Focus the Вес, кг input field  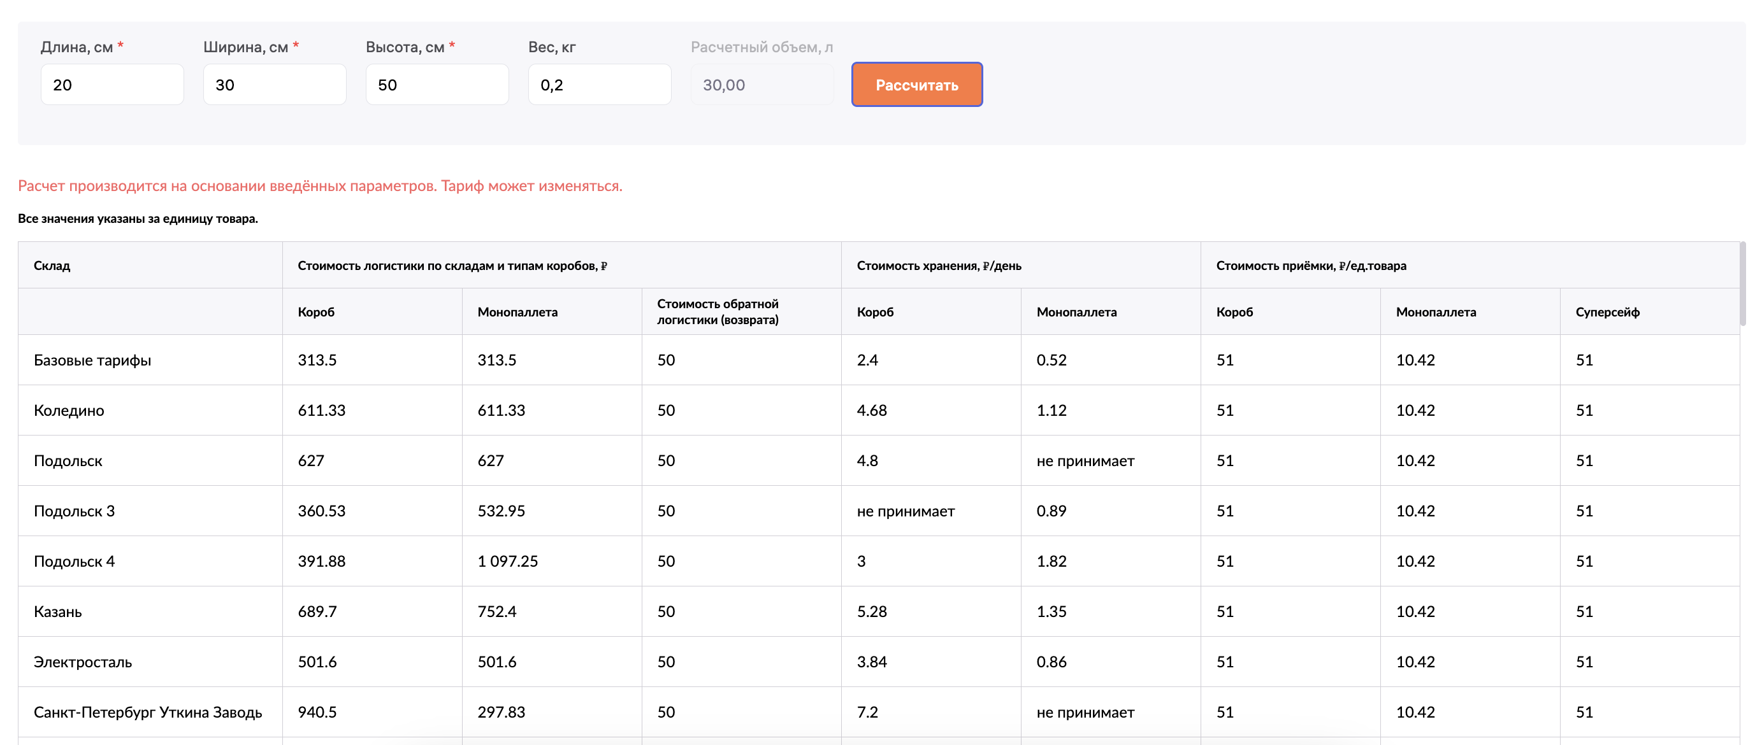tap(600, 85)
